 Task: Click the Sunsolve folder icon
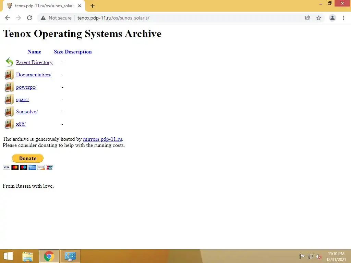click(x=9, y=112)
